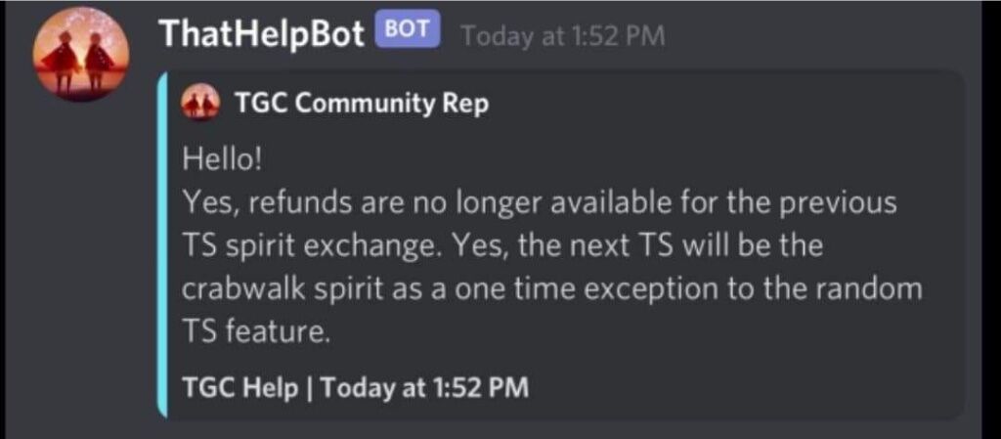Click the embed footer timestamp after TGC Help

424,386
